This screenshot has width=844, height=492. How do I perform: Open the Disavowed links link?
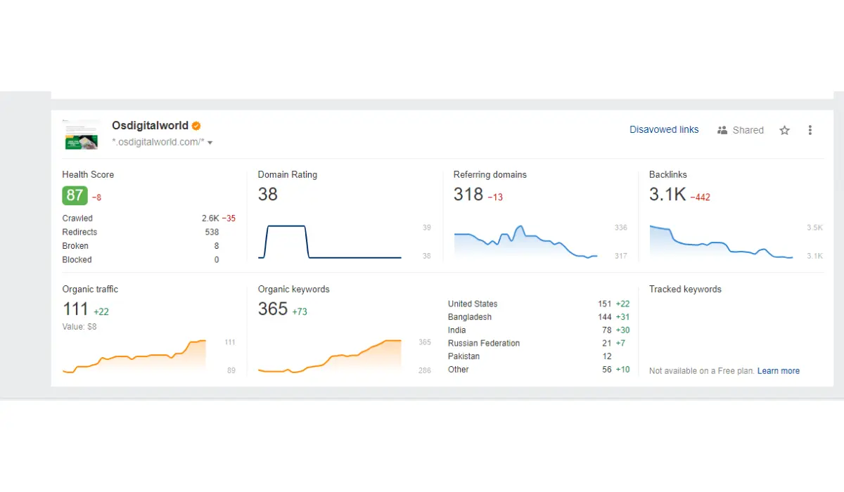point(664,129)
